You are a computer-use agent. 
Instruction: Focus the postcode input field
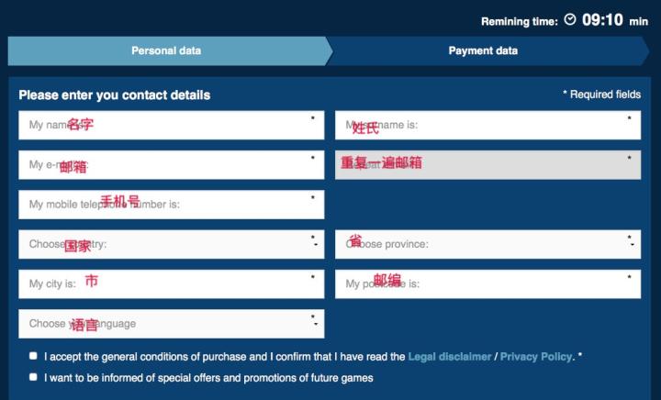click(x=487, y=283)
